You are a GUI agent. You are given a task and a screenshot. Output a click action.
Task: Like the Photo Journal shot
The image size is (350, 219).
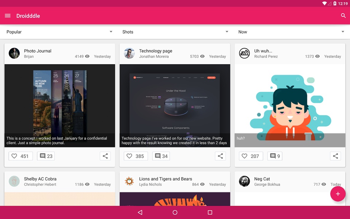pyautogui.click(x=20, y=156)
